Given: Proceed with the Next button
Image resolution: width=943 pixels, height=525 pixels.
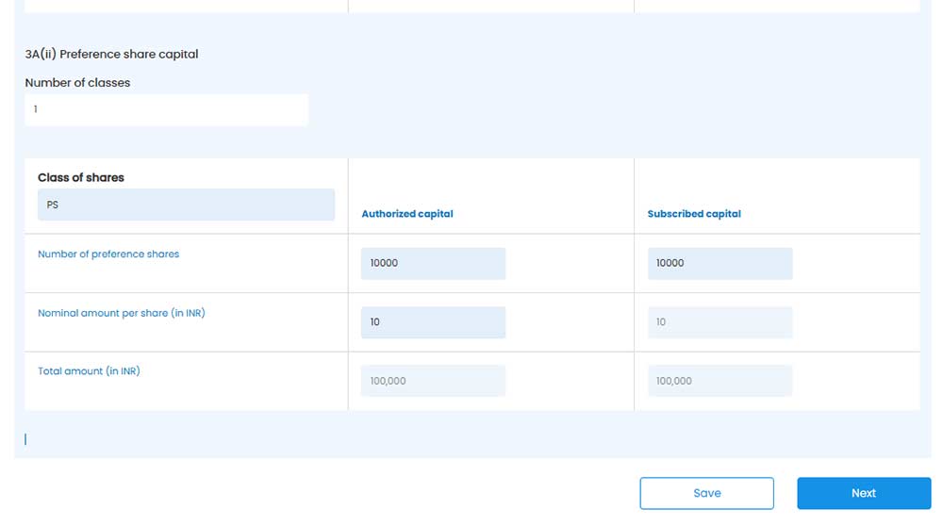Looking at the screenshot, I should [x=863, y=493].
